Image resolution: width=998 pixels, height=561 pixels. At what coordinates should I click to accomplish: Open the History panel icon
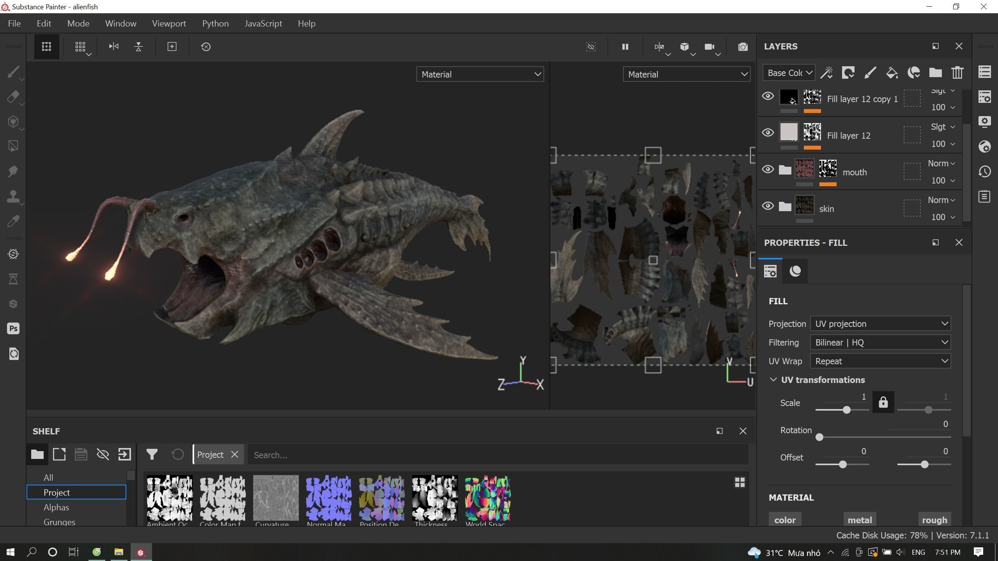coord(985,171)
